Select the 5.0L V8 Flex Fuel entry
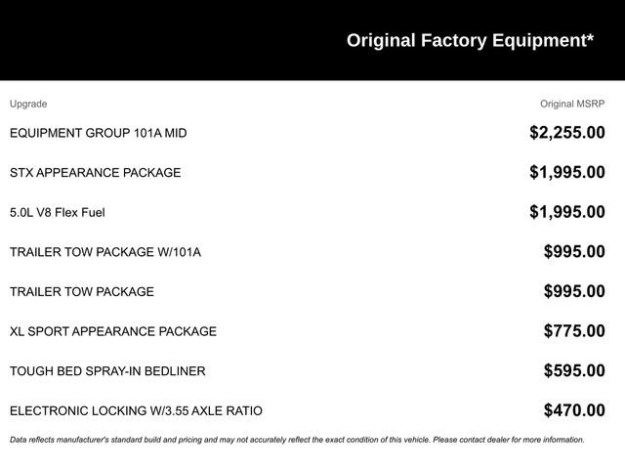The width and height of the screenshot is (625, 469). click(x=57, y=212)
